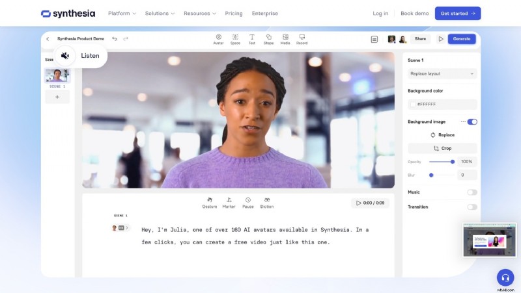This screenshot has width=521, height=293.
Task: Select the Avatar tool
Action: 218,39
